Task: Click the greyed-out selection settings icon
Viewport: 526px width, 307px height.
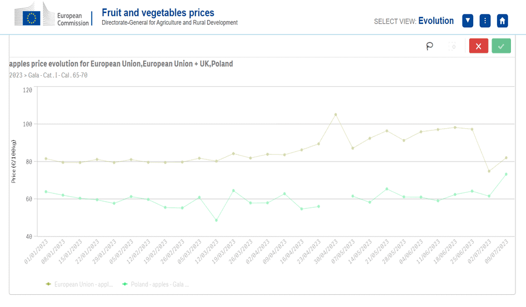Action: [x=453, y=46]
